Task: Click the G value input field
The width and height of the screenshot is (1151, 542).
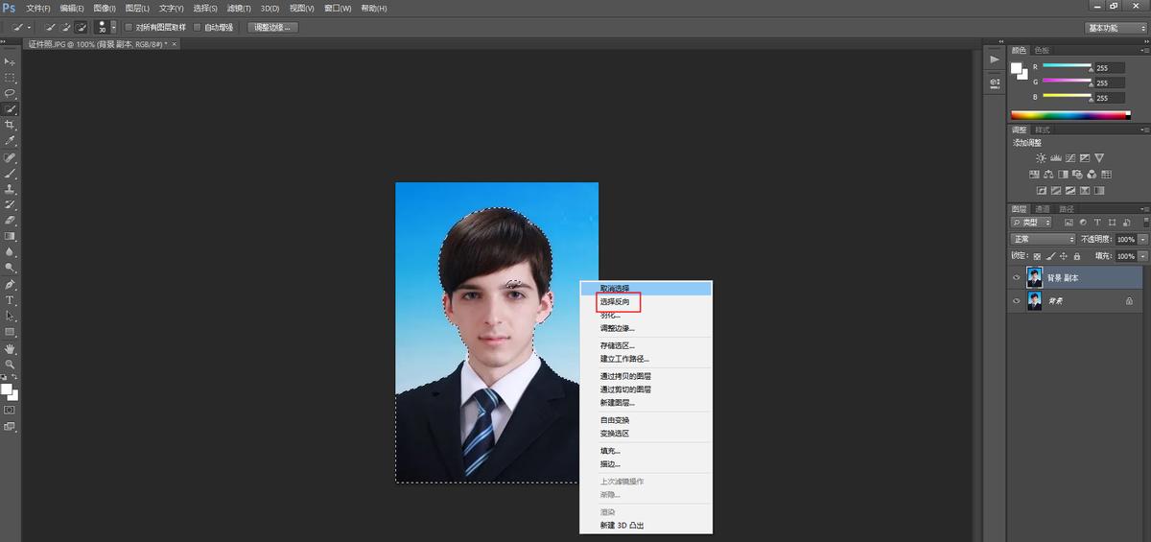Action: [x=1108, y=83]
